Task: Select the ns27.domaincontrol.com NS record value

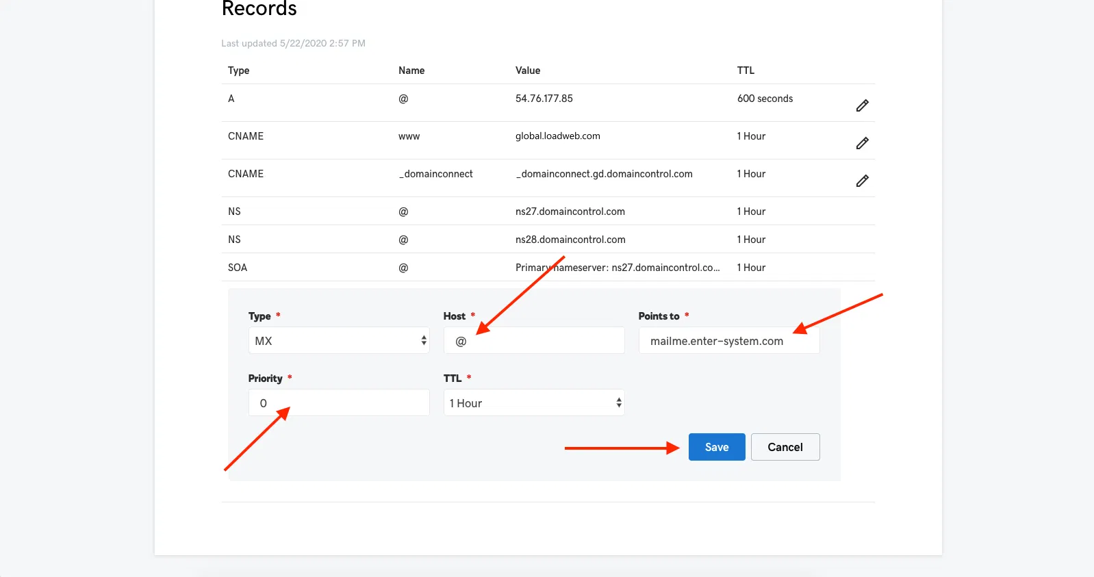Action: (570, 211)
